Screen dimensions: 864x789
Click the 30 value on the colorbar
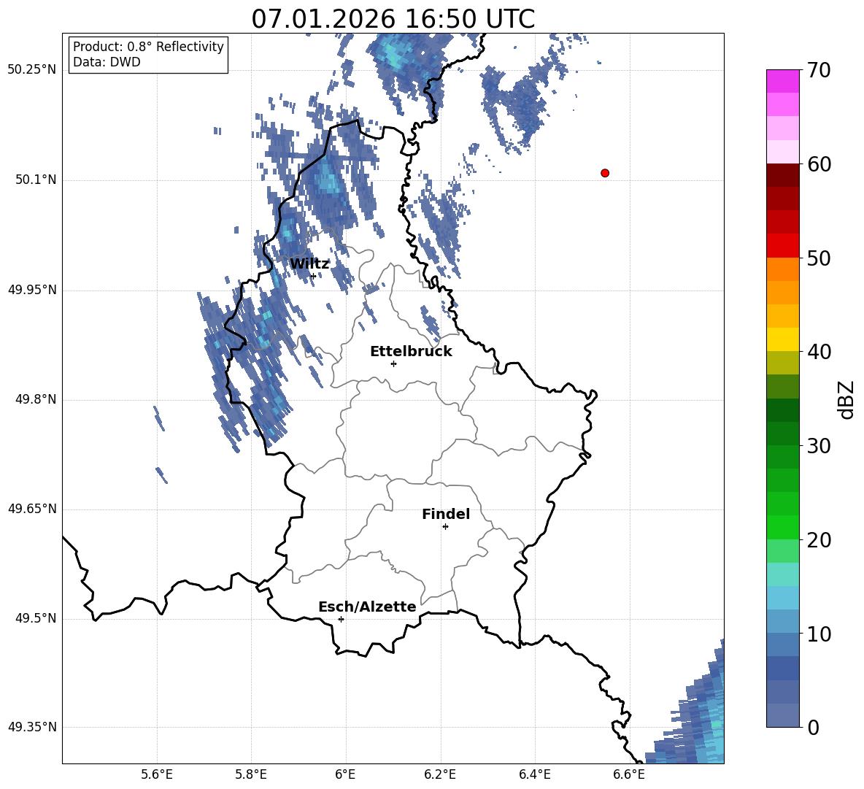(x=819, y=446)
